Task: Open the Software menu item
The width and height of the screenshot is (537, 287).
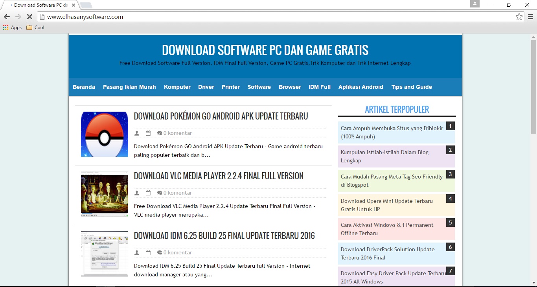Action: coord(259,87)
